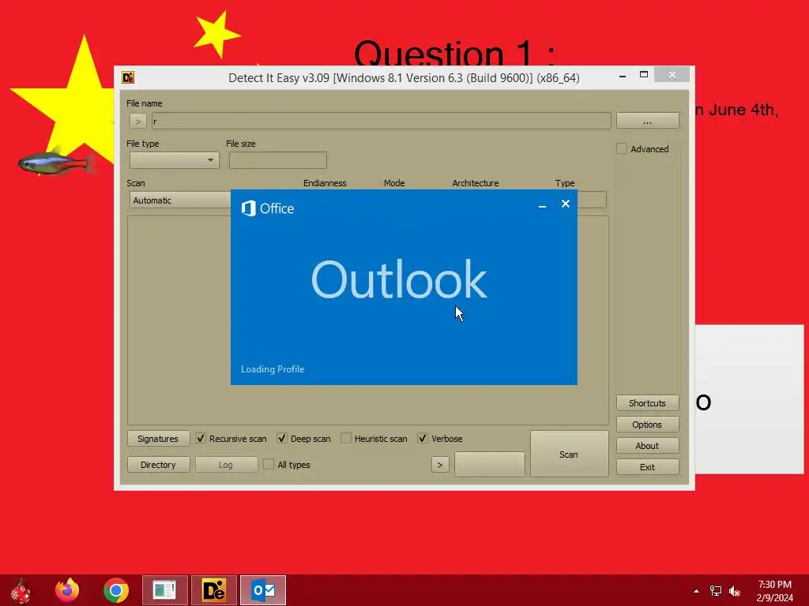Image resolution: width=809 pixels, height=606 pixels.
Task: Minimize the Detect It Easy window
Action: click(623, 75)
